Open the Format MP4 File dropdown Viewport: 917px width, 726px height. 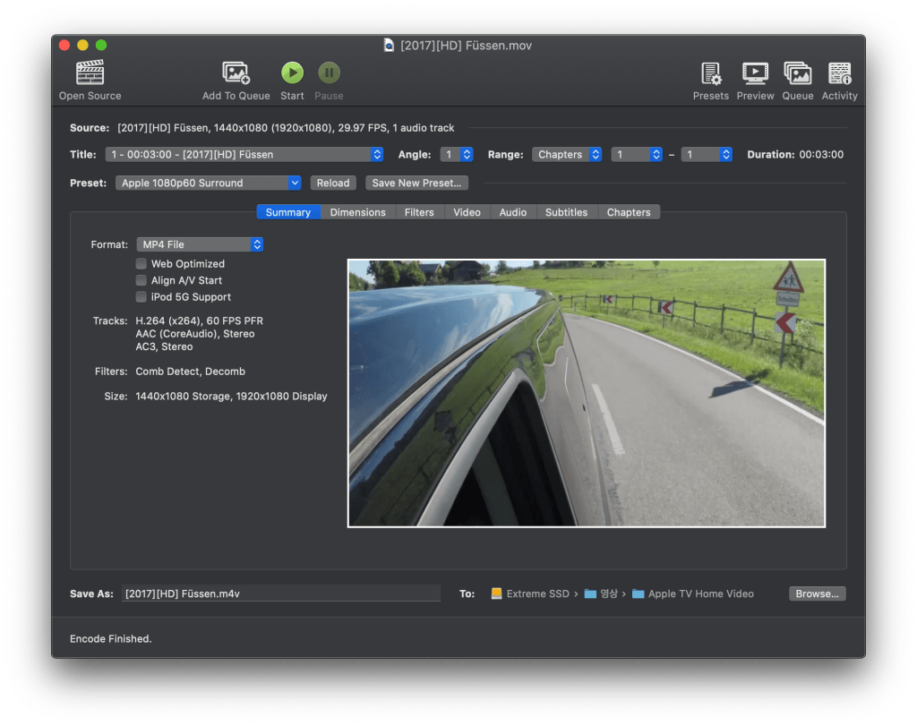coord(200,244)
